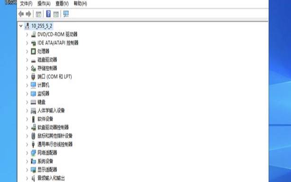Expand the 键盘 node
This screenshot has width=291, height=182.
pos(27,102)
